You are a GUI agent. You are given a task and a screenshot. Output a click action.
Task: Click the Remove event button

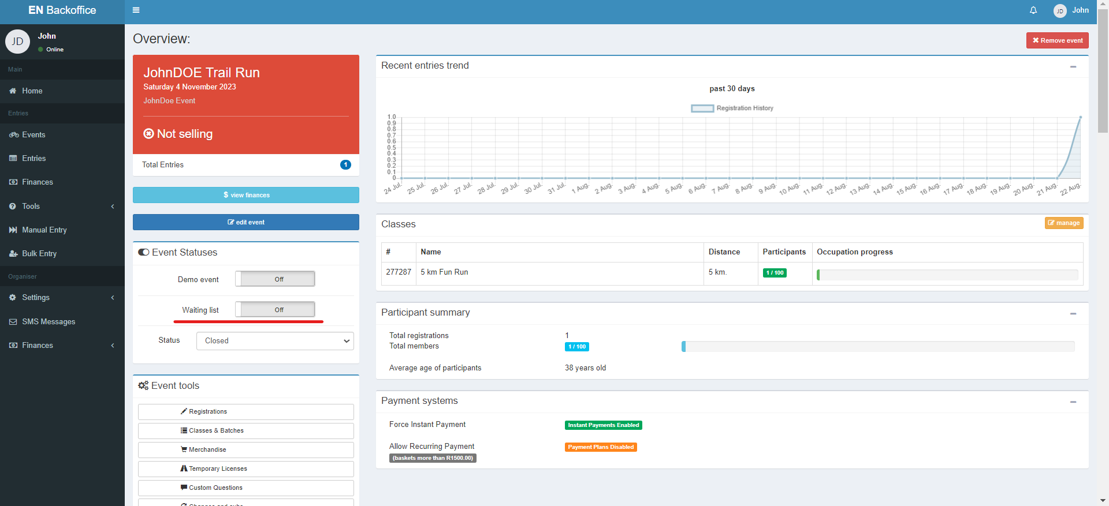pos(1057,40)
